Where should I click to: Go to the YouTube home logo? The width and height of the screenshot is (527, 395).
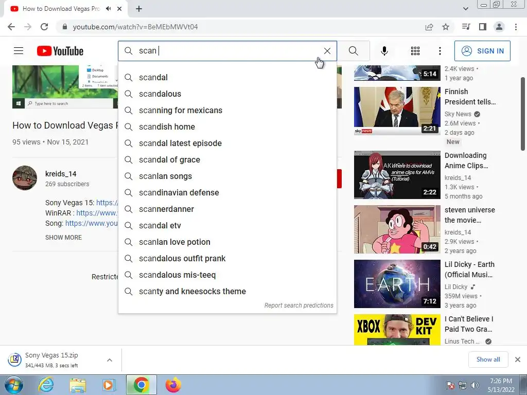[x=60, y=51]
